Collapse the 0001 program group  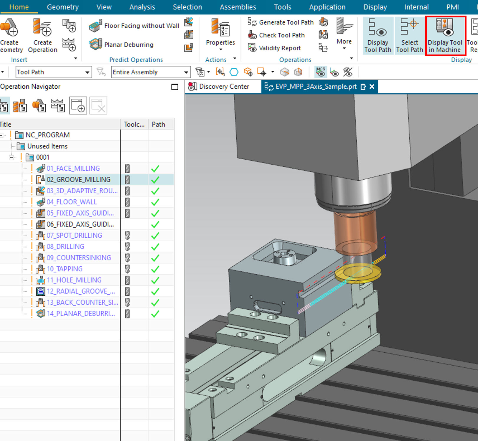[x=11, y=158]
